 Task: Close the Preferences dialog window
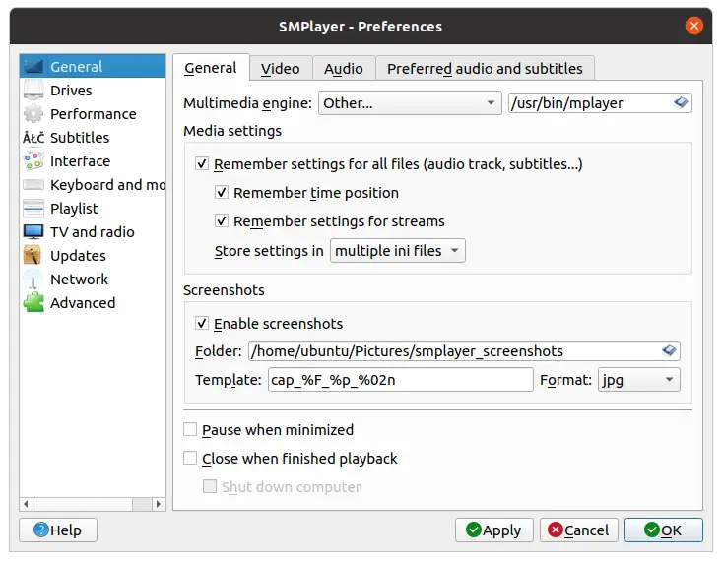(x=693, y=26)
